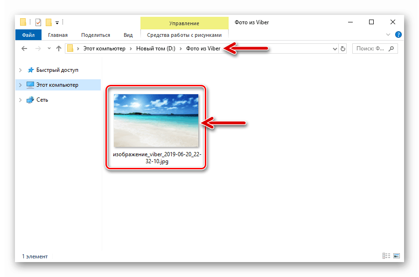Expand the chevron after folder icon in path
Image resolution: width=419 pixels, height=277 pixels.
tap(78, 48)
